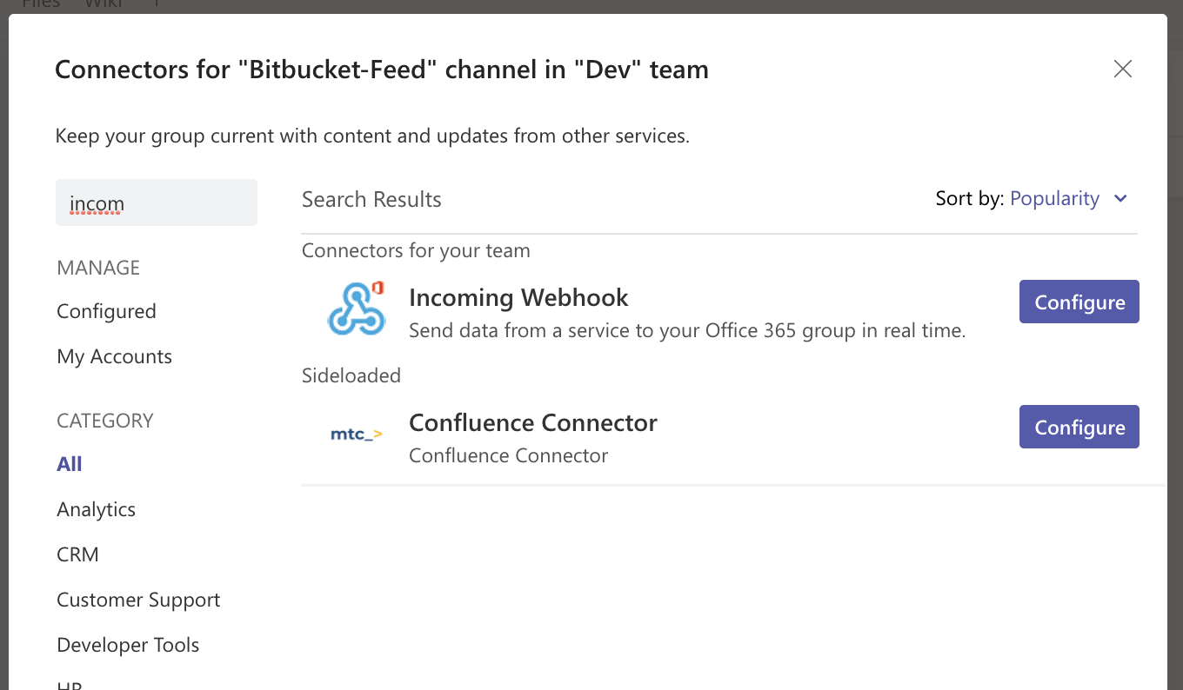Select the Wiki tab behind the dialog
Screen dimensions: 1183x690
point(103,4)
